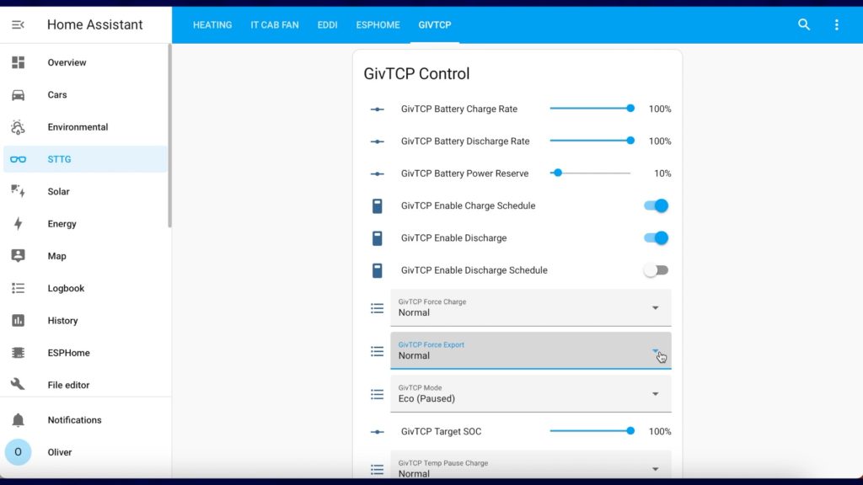Image resolution: width=863 pixels, height=485 pixels.
Task: Click the 10% power reserve value
Action: click(662, 173)
